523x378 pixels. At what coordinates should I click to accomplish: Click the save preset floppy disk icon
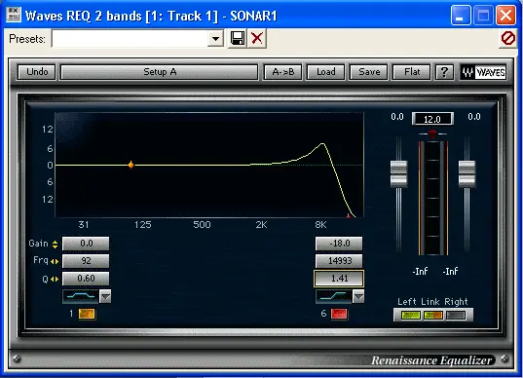click(238, 38)
